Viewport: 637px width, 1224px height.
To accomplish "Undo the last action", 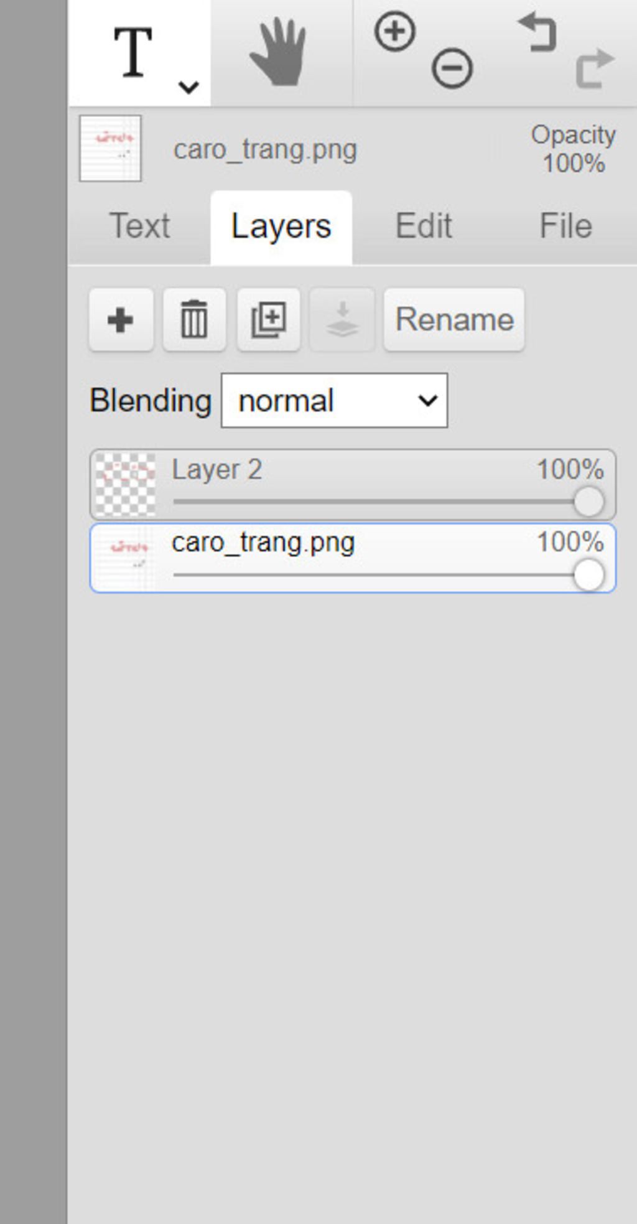I will 537,33.
